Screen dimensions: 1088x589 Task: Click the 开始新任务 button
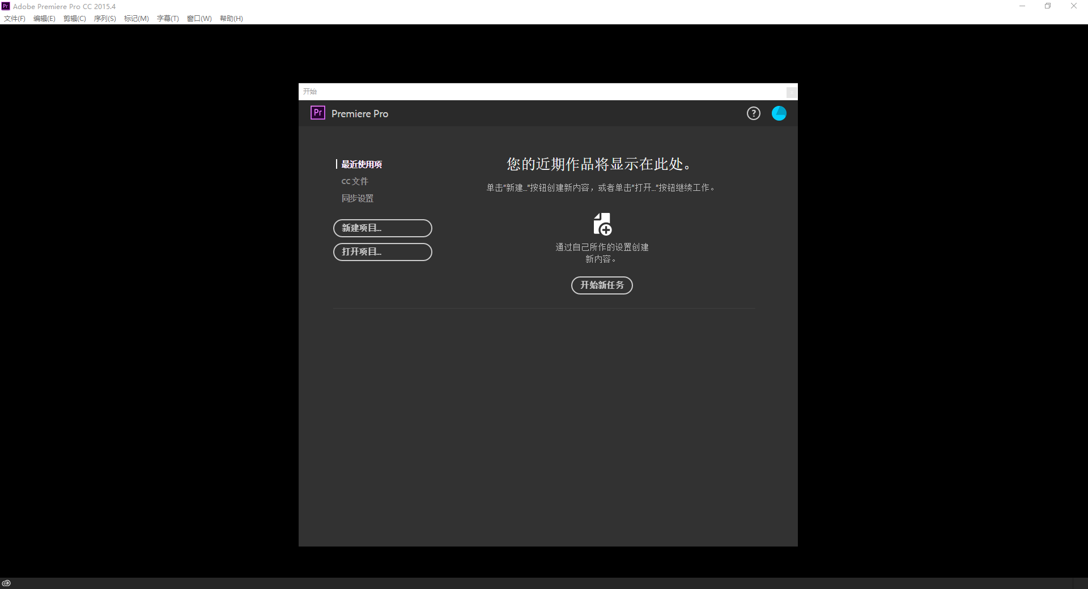[x=602, y=285]
